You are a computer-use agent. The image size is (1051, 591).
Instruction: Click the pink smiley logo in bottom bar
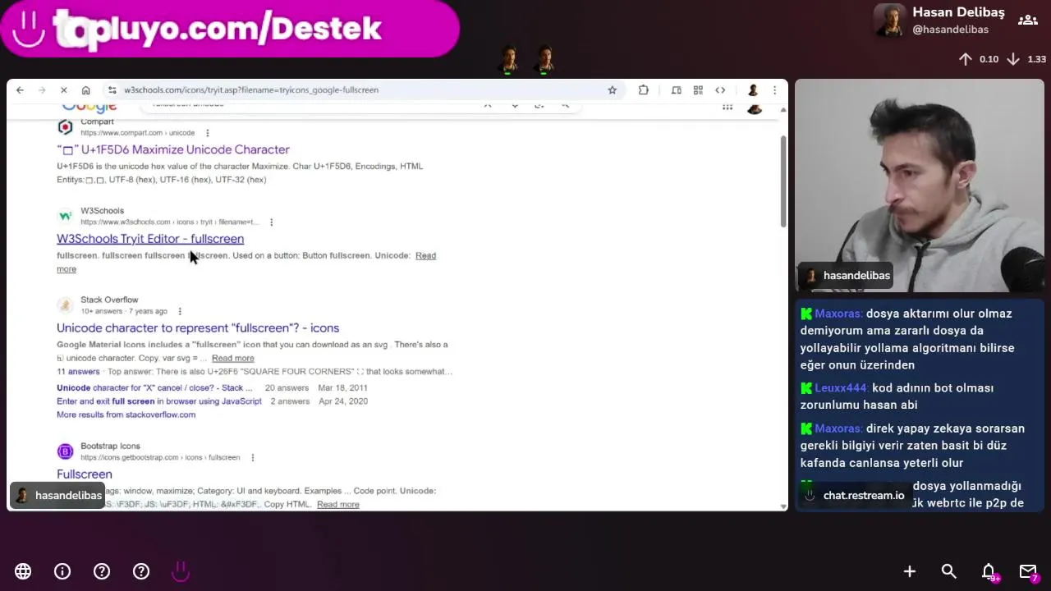click(x=181, y=571)
